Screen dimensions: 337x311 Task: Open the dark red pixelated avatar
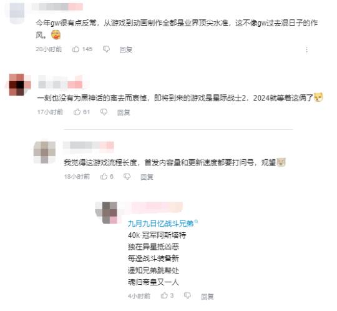click(x=19, y=84)
